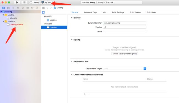Open the Project navigator folder icon
The width and height of the screenshot is (179, 103).
(x=4, y=8)
